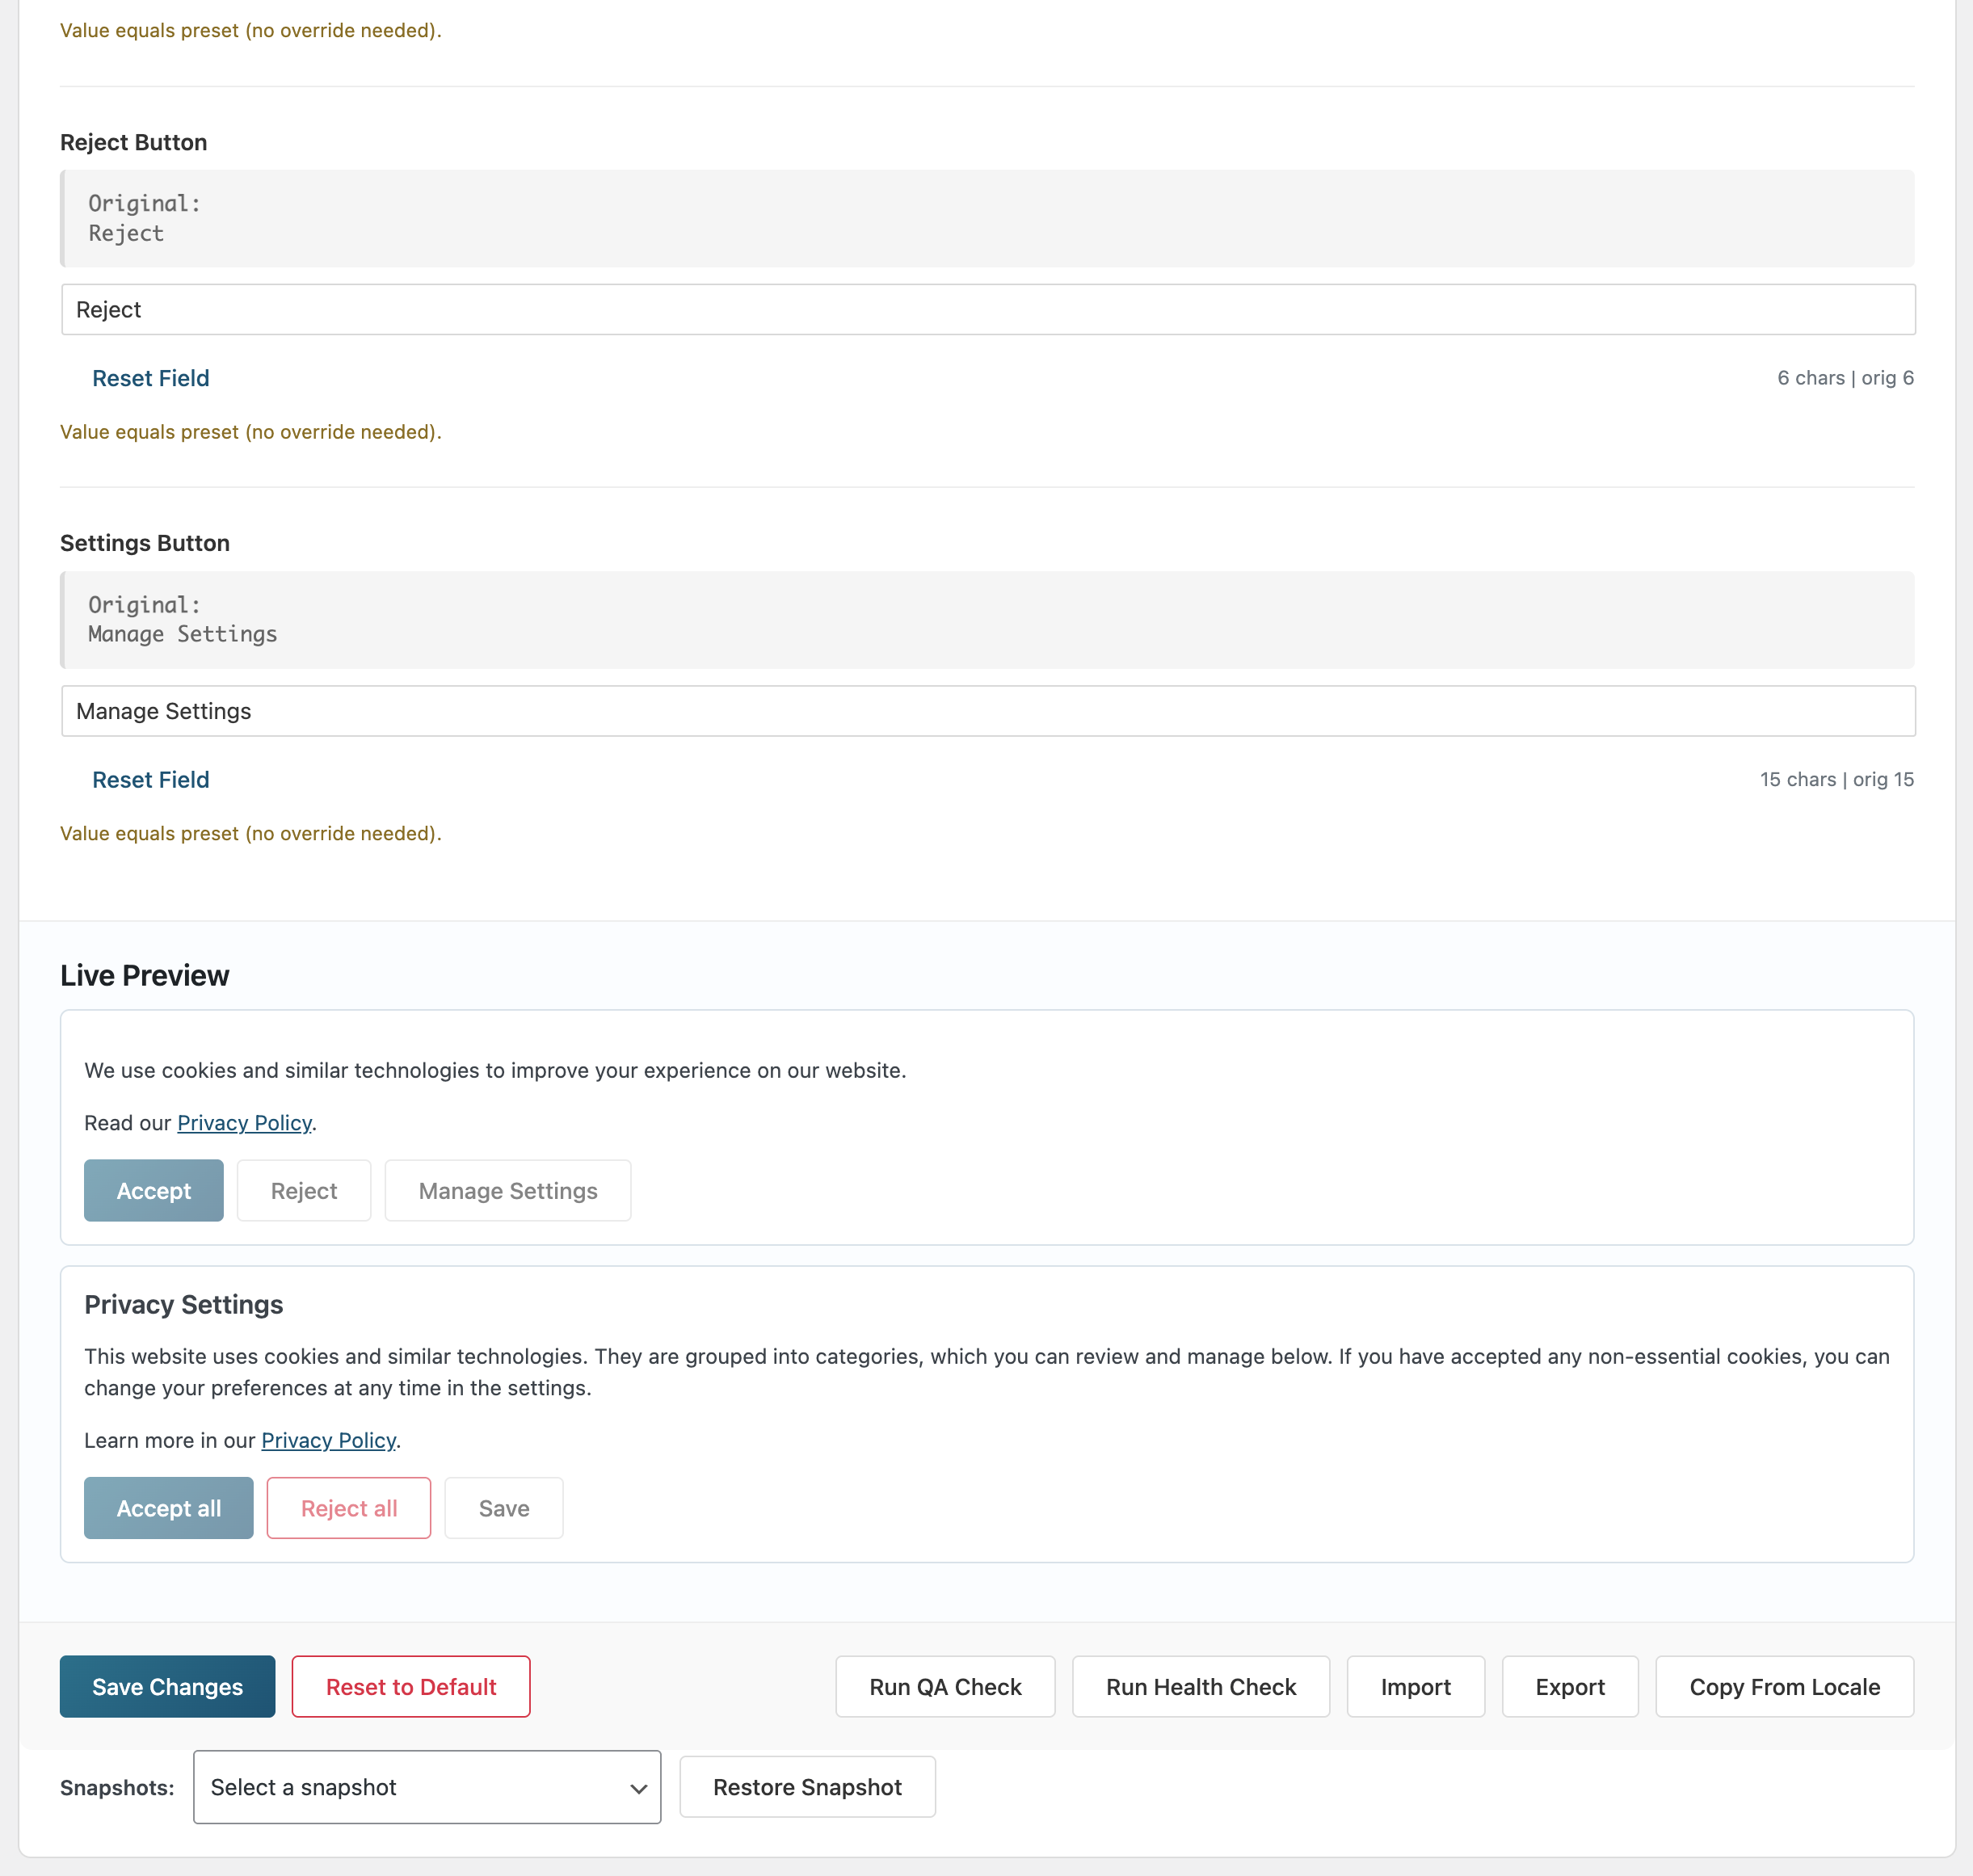1973x1876 pixels.
Task: Open Manage Settings in the preview
Action: coord(507,1190)
